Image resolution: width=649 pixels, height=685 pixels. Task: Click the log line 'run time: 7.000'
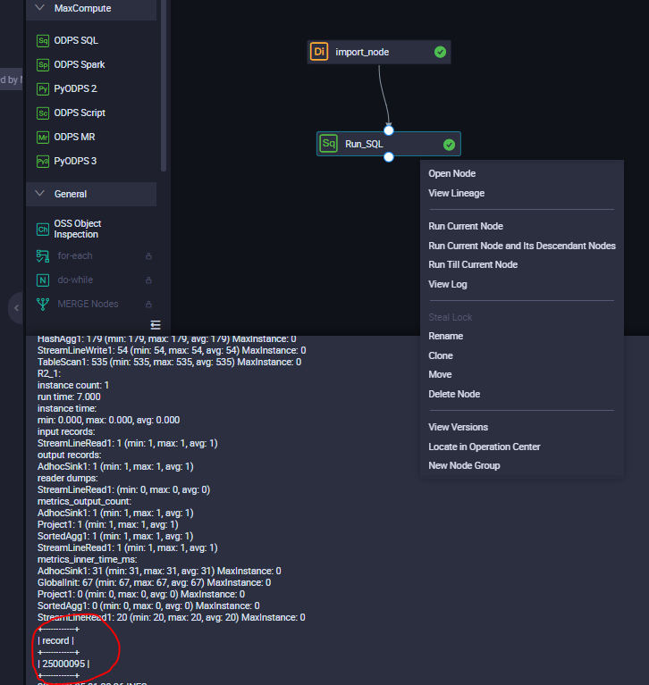point(69,397)
